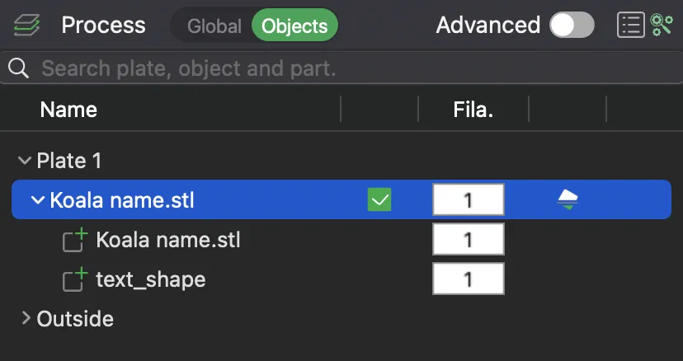Switch to the Global tab
This screenshot has height=361, width=683.
(214, 26)
